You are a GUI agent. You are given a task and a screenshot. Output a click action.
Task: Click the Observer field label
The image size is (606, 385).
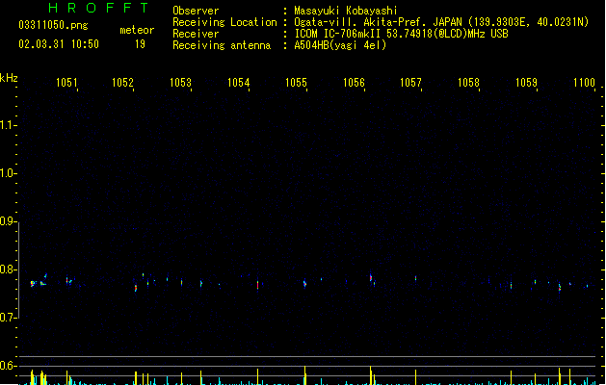coord(196,11)
